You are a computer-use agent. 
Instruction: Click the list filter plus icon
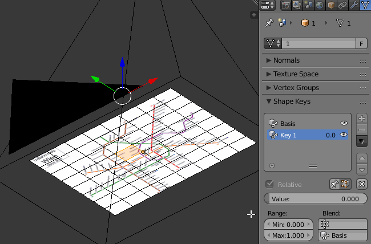[272, 165]
